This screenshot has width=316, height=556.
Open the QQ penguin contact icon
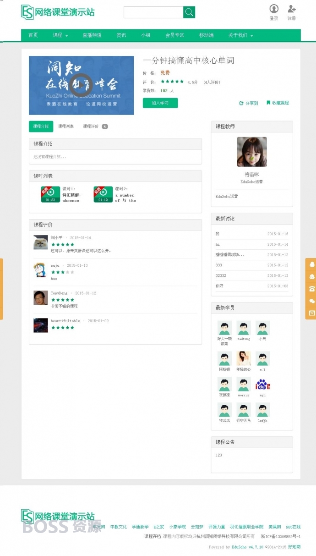[312, 264]
